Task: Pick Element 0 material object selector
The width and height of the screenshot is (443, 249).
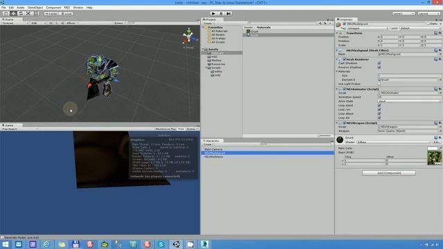Action: 440,80
